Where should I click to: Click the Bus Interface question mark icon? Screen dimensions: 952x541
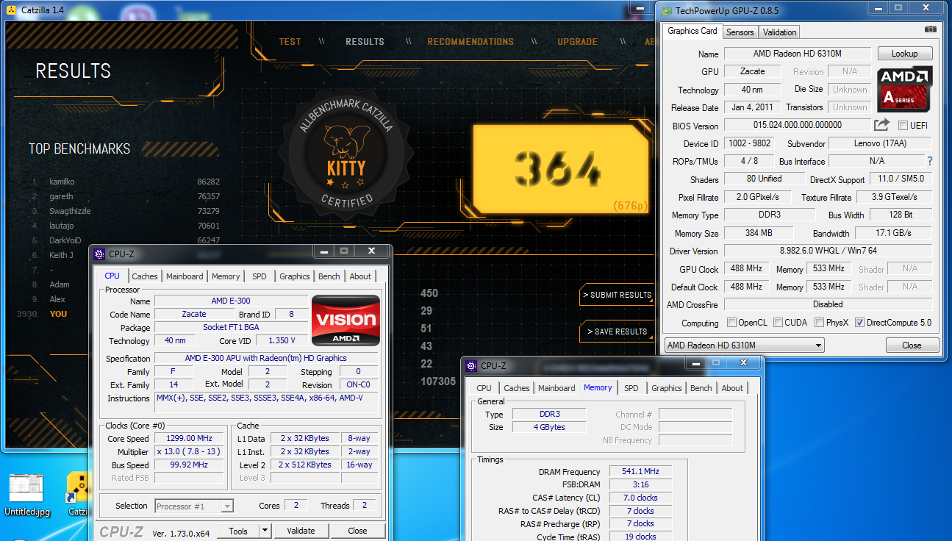(929, 161)
